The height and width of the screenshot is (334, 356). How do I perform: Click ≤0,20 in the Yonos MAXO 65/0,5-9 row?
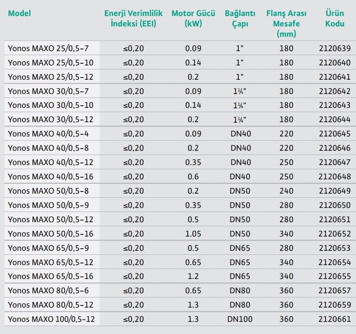point(133,248)
